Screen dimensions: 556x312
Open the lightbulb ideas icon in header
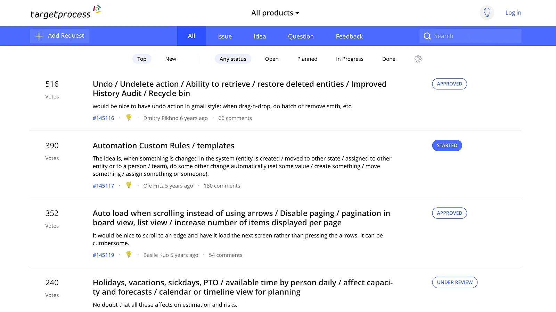[x=487, y=13]
